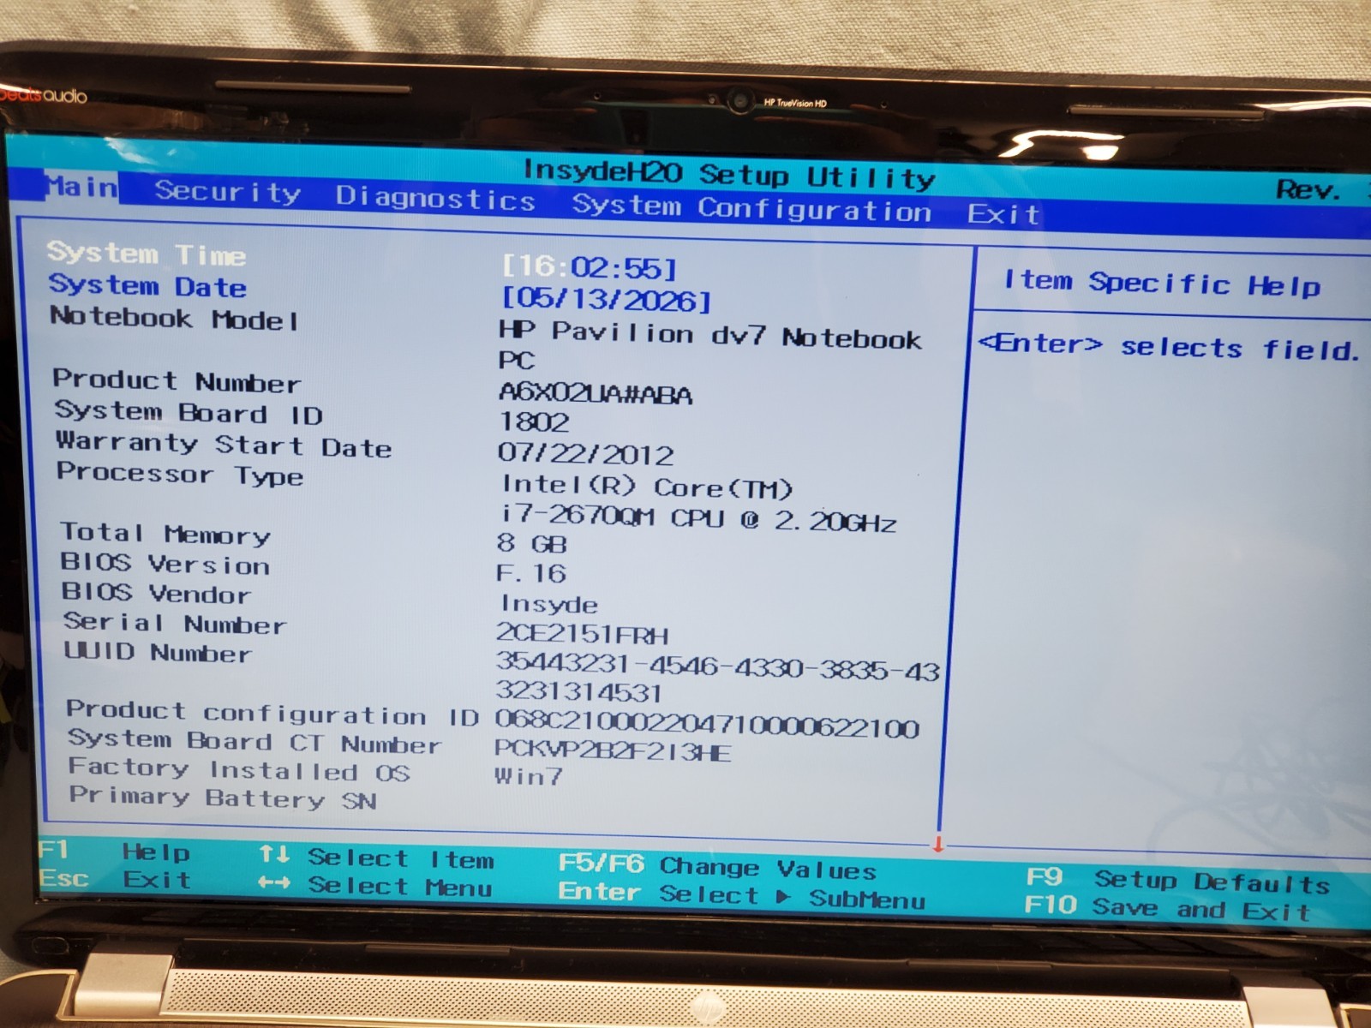This screenshot has height=1028, width=1371.
Task: Click the System Time label
Action: point(146,254)
